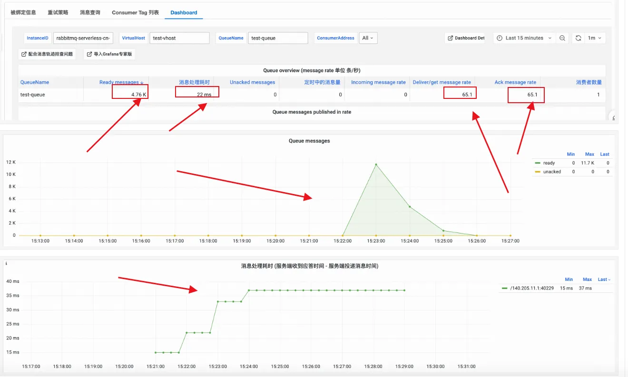Click the zoom out time range icon
The image size is (628, 377).
[x=562, y=38]
